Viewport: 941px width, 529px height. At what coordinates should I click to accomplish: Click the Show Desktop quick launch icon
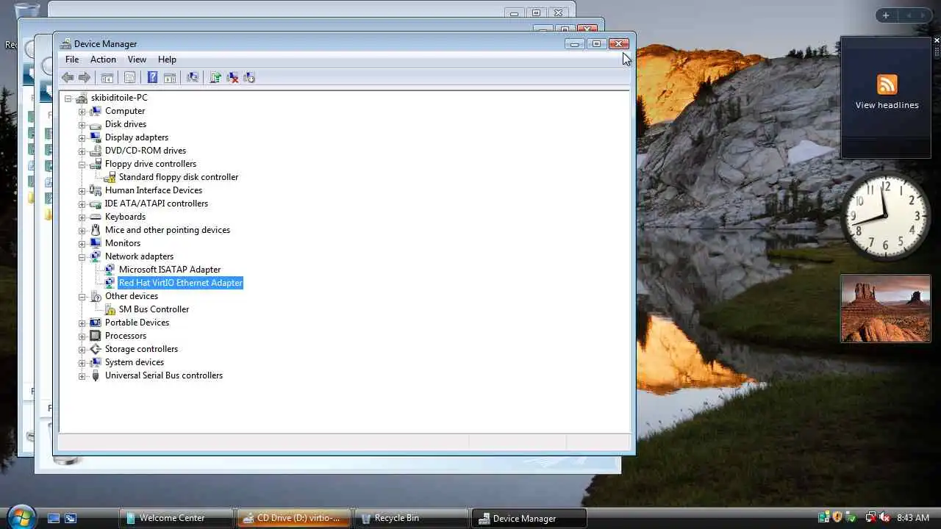pyautogui.click(x=54, y=518)
